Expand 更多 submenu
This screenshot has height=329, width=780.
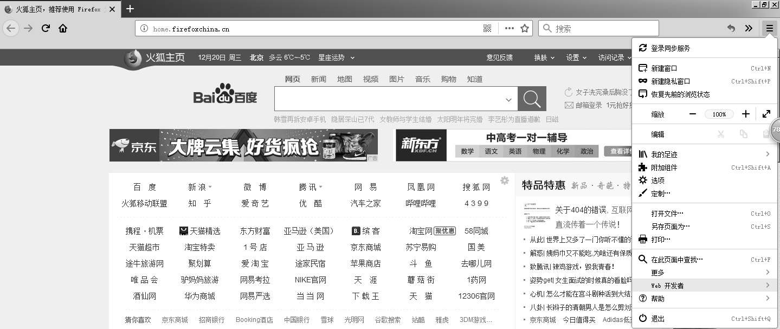705,273
